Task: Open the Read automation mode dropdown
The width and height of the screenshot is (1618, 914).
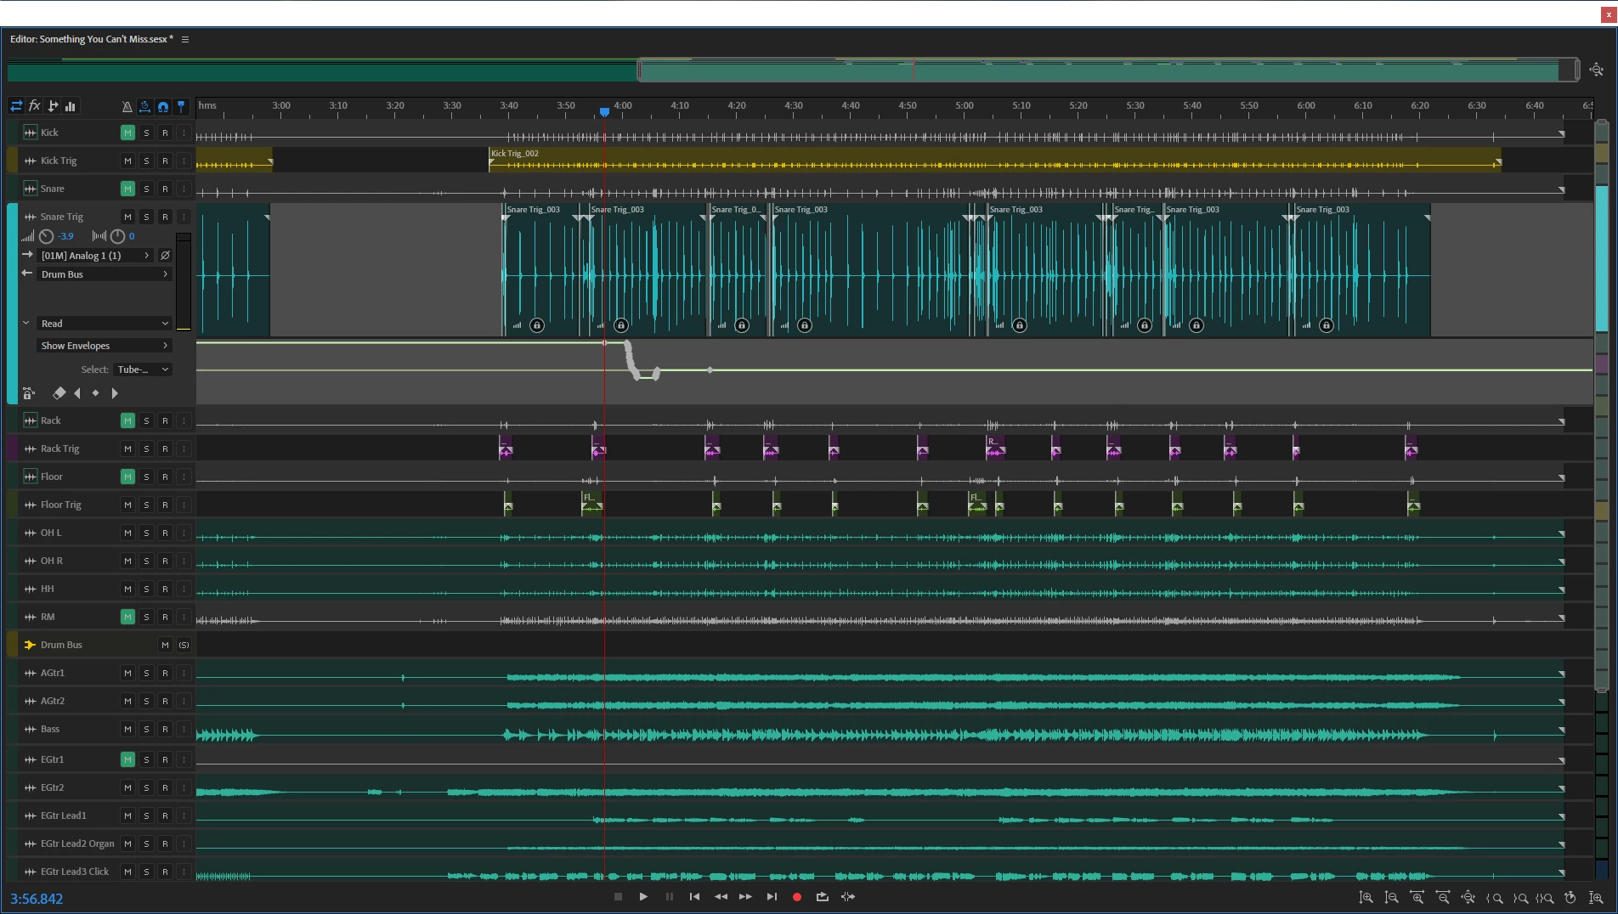Action: coord(105,324)
